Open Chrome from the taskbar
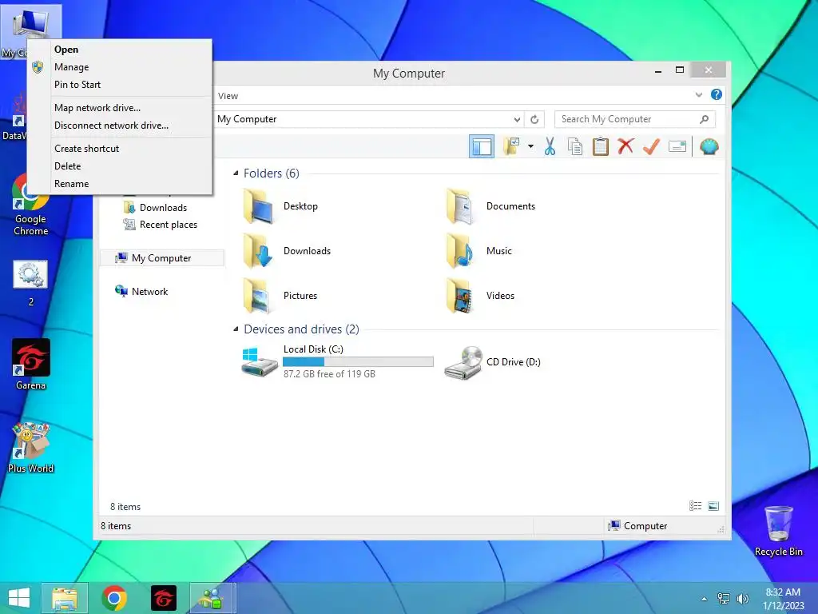Screen dimensions: 818x614 [x=114, y=598]
